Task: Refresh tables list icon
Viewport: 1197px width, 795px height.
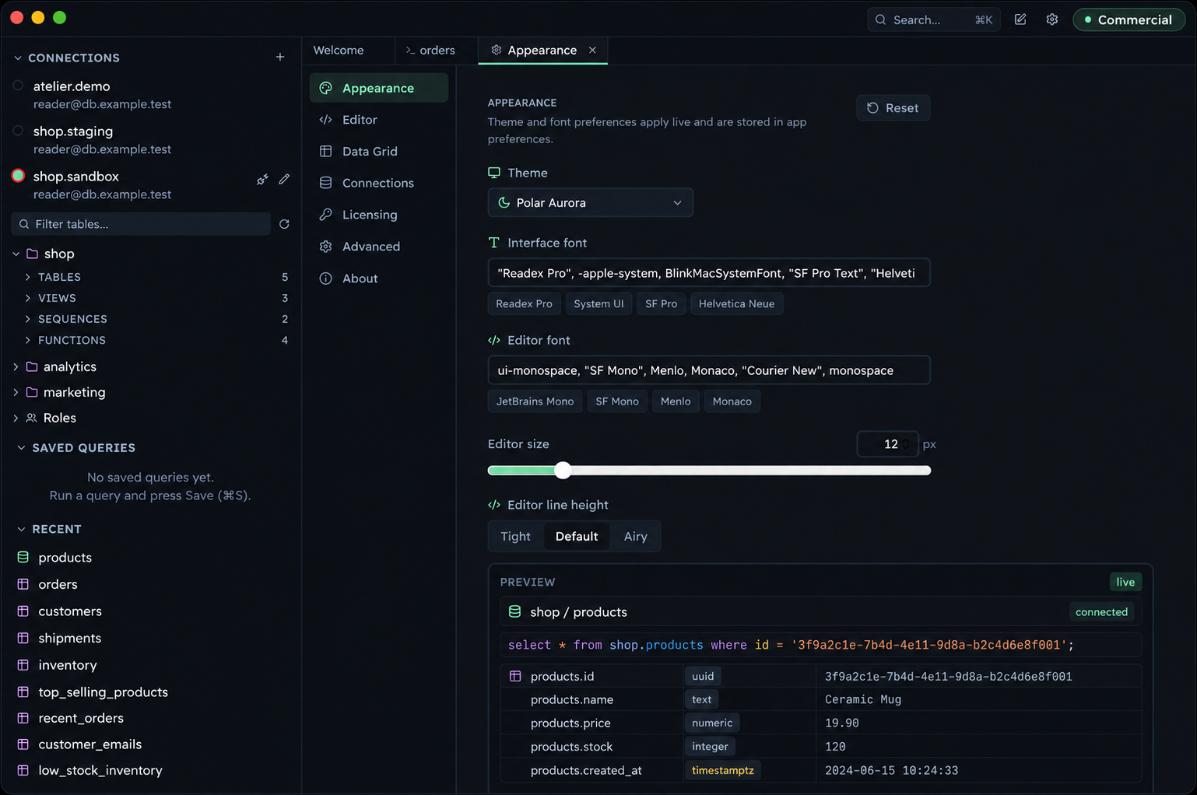Action: pos(284,224)
